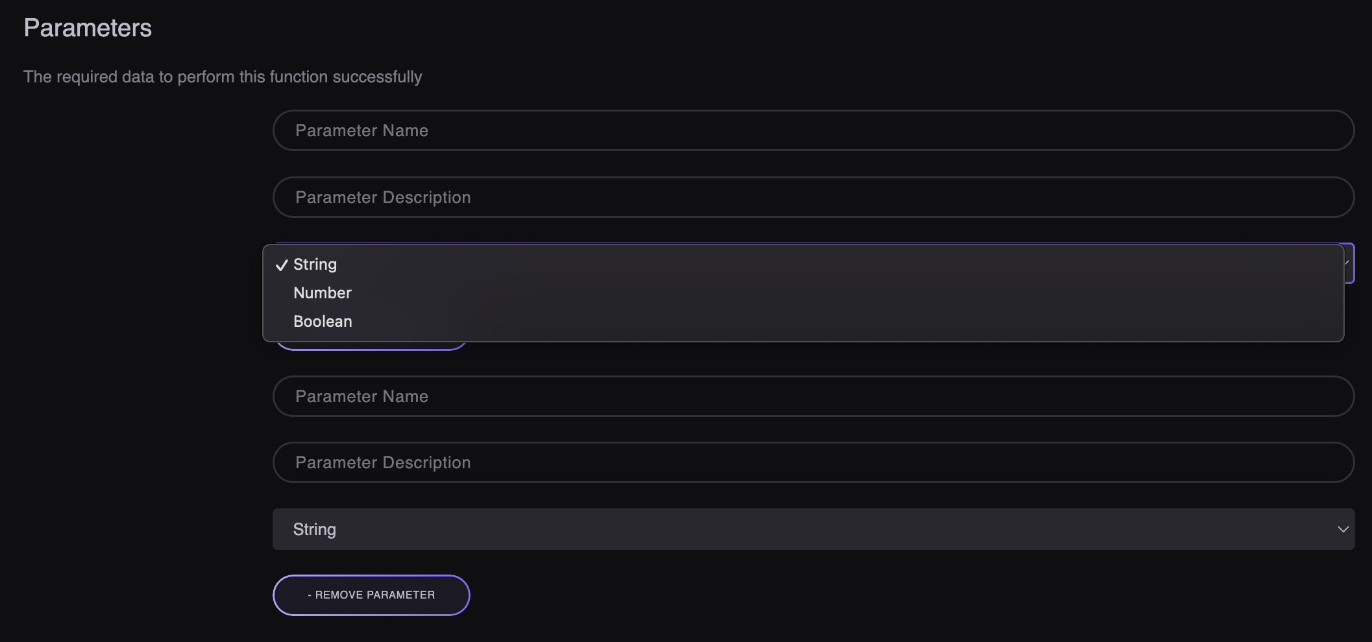Click the chevron peeking beside the open list
The image size is (1372, 642).
coord(1349,263)
